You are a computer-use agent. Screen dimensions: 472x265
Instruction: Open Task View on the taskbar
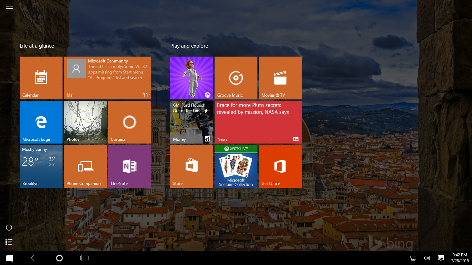coord(84,258)
